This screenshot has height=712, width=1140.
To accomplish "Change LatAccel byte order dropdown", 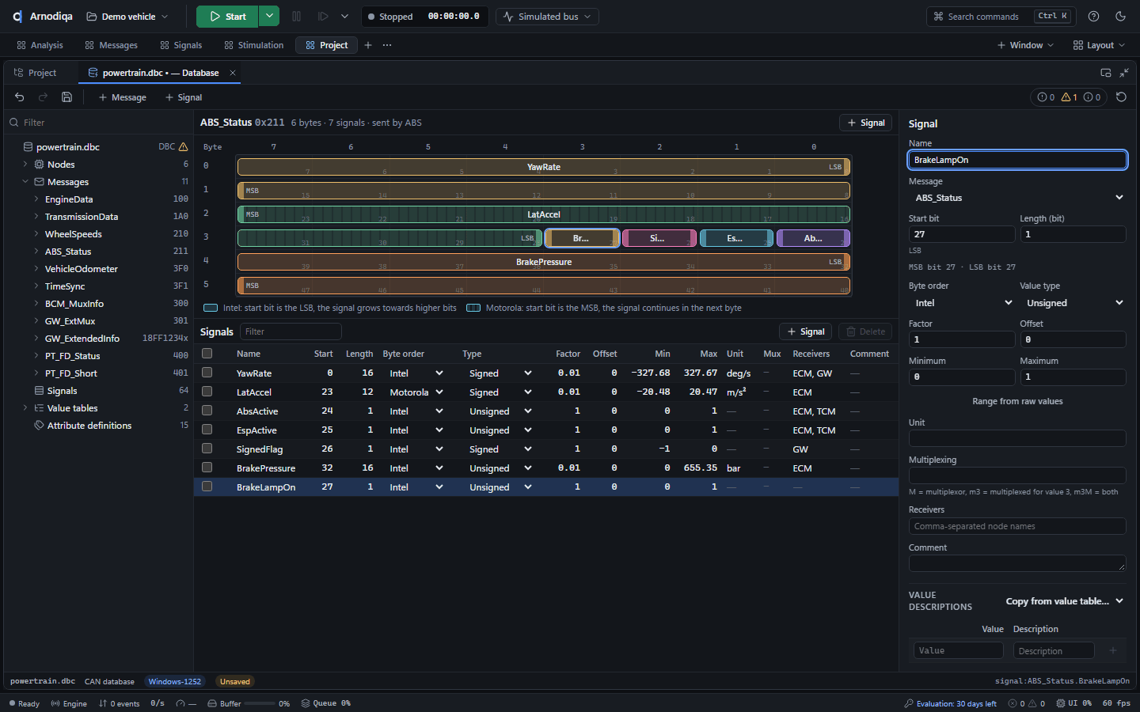I will point(416,392).
